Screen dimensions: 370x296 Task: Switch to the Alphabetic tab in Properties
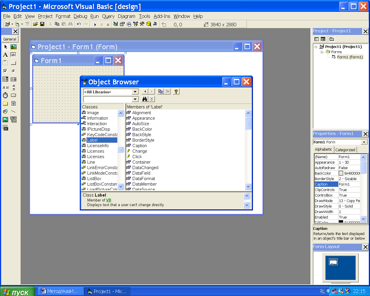click(x=323, y=149)
